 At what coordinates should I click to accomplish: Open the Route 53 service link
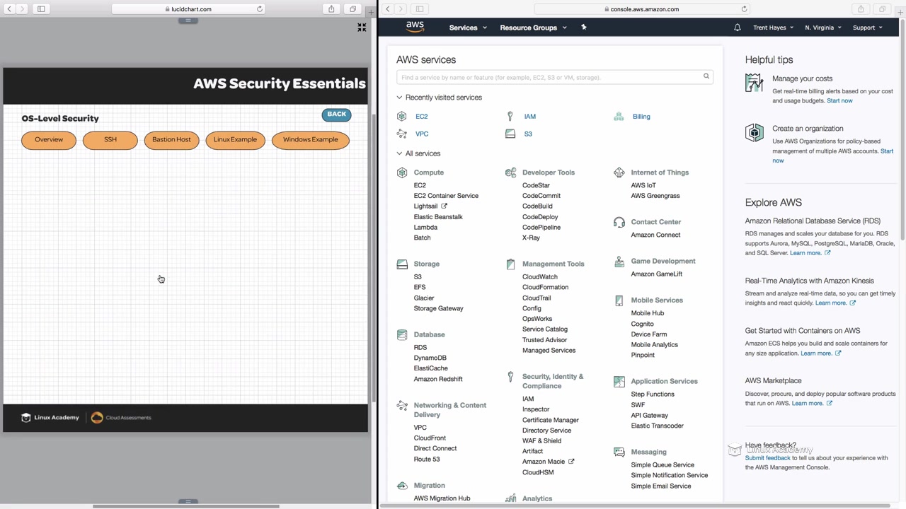pos(427,459)
